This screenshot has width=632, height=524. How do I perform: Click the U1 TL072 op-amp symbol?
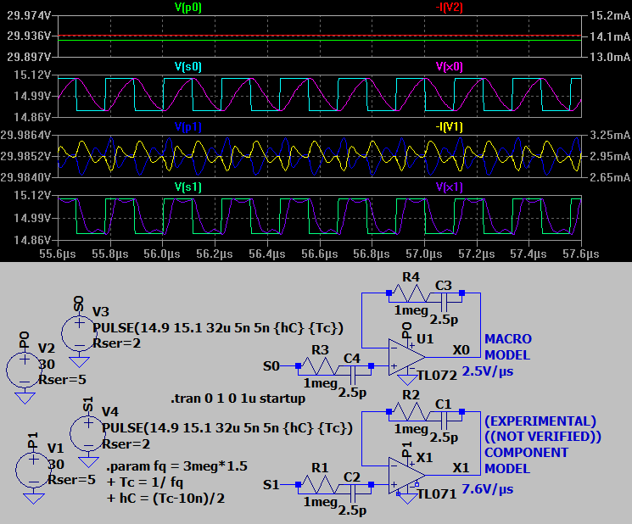tap(407, 357)
